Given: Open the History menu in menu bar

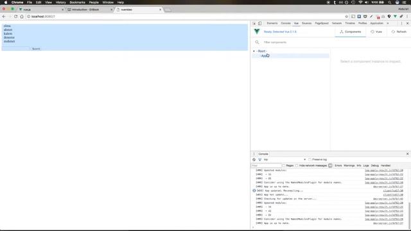Looking at the screenshot, I should click(x=60, y=3).
